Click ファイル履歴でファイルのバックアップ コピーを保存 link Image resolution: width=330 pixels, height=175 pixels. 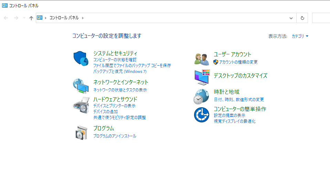(132, 66)
